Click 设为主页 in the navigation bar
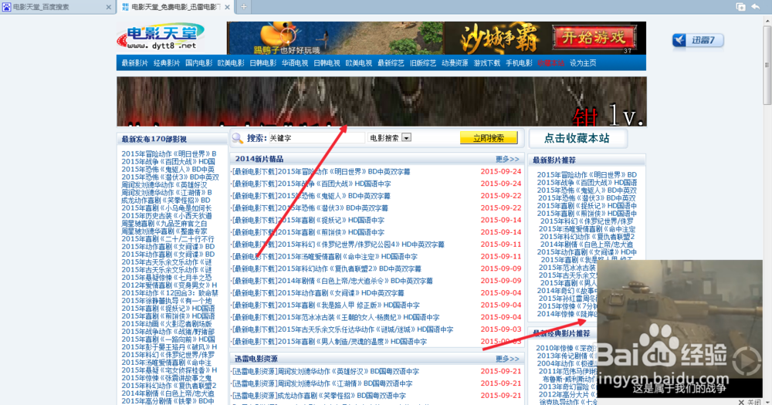 tap(583, 63)
